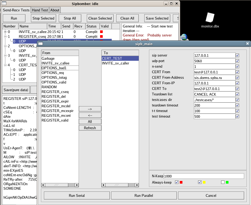The image size is (251, 205).
Task: Click the Stop All button
Action: tap(70, 18)
